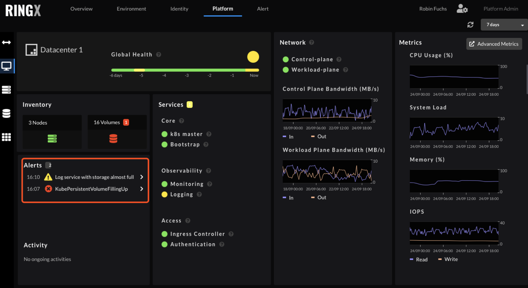528x288 pixels.
Task: Open Advanced Metrics button
Action: pyautogui.click(x=494, y=44)
